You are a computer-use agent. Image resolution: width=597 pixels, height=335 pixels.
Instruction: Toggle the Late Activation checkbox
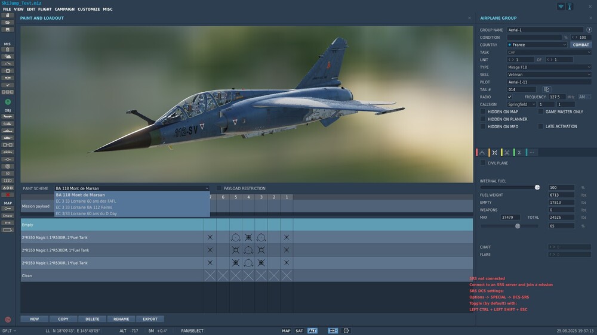click(541, 126)
